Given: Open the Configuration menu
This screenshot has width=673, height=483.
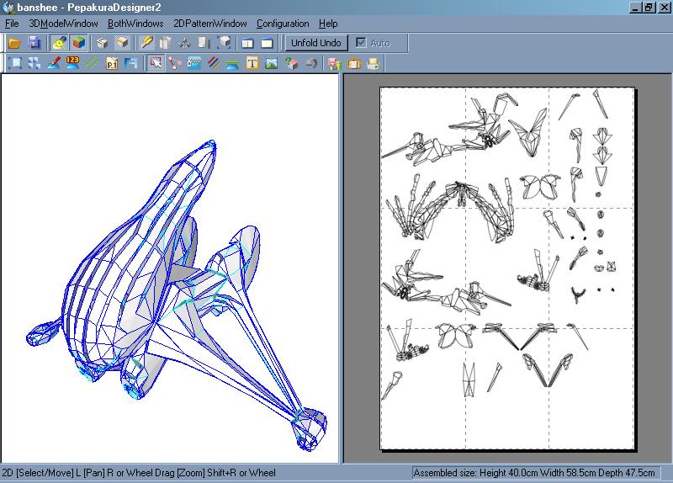Looking at the screenshot, I should (283, 24).
